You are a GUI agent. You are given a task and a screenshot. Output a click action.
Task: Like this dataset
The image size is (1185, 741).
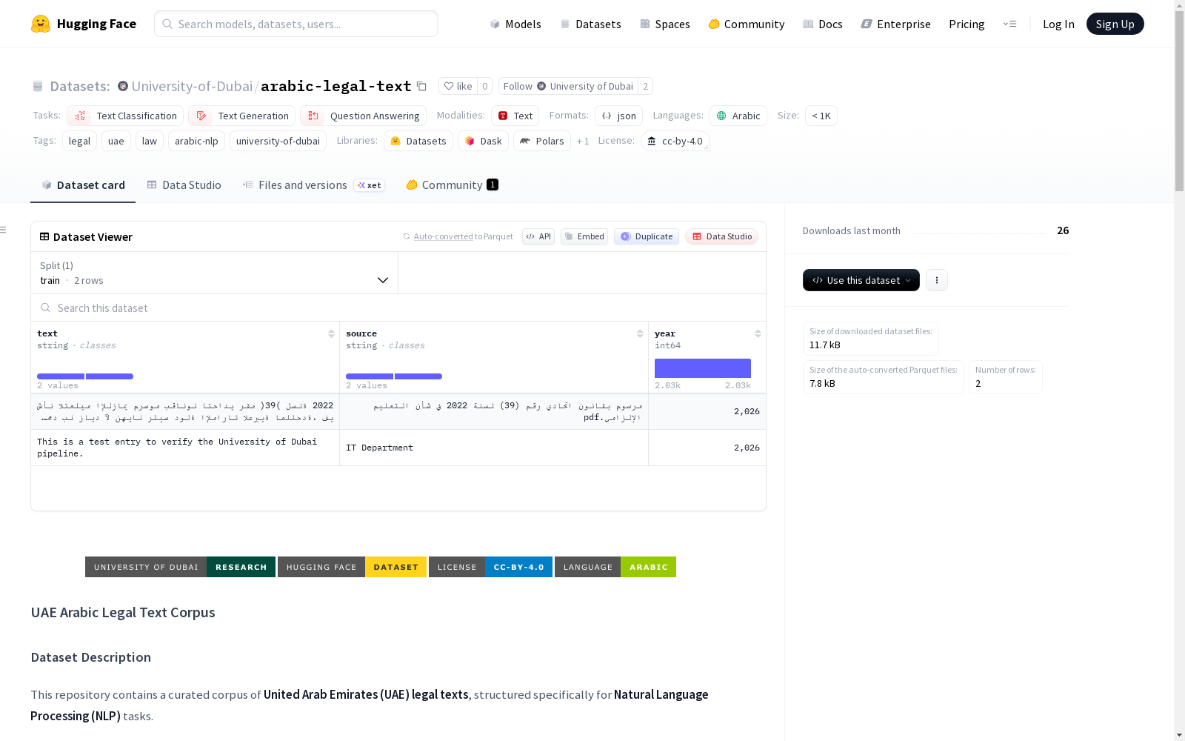[458, 86]
